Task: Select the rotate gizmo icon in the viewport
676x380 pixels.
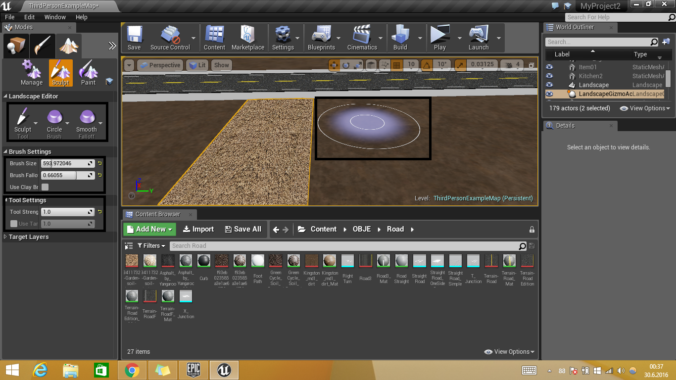Action: click(x=346, y=65)
